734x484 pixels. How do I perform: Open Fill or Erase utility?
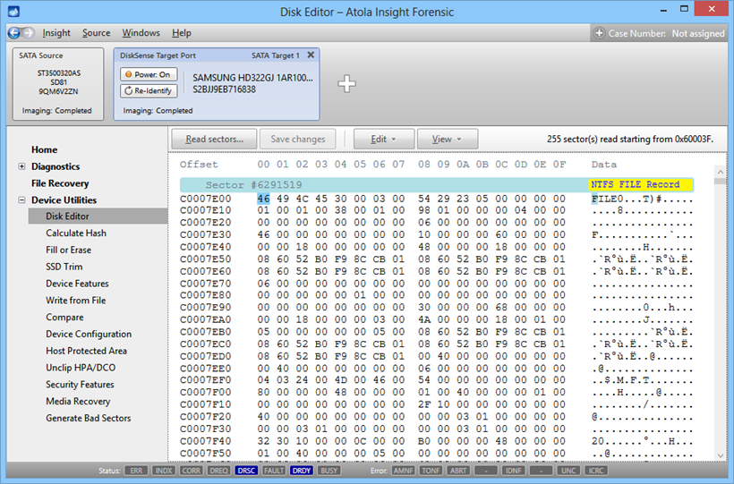(x=68, y=250)
